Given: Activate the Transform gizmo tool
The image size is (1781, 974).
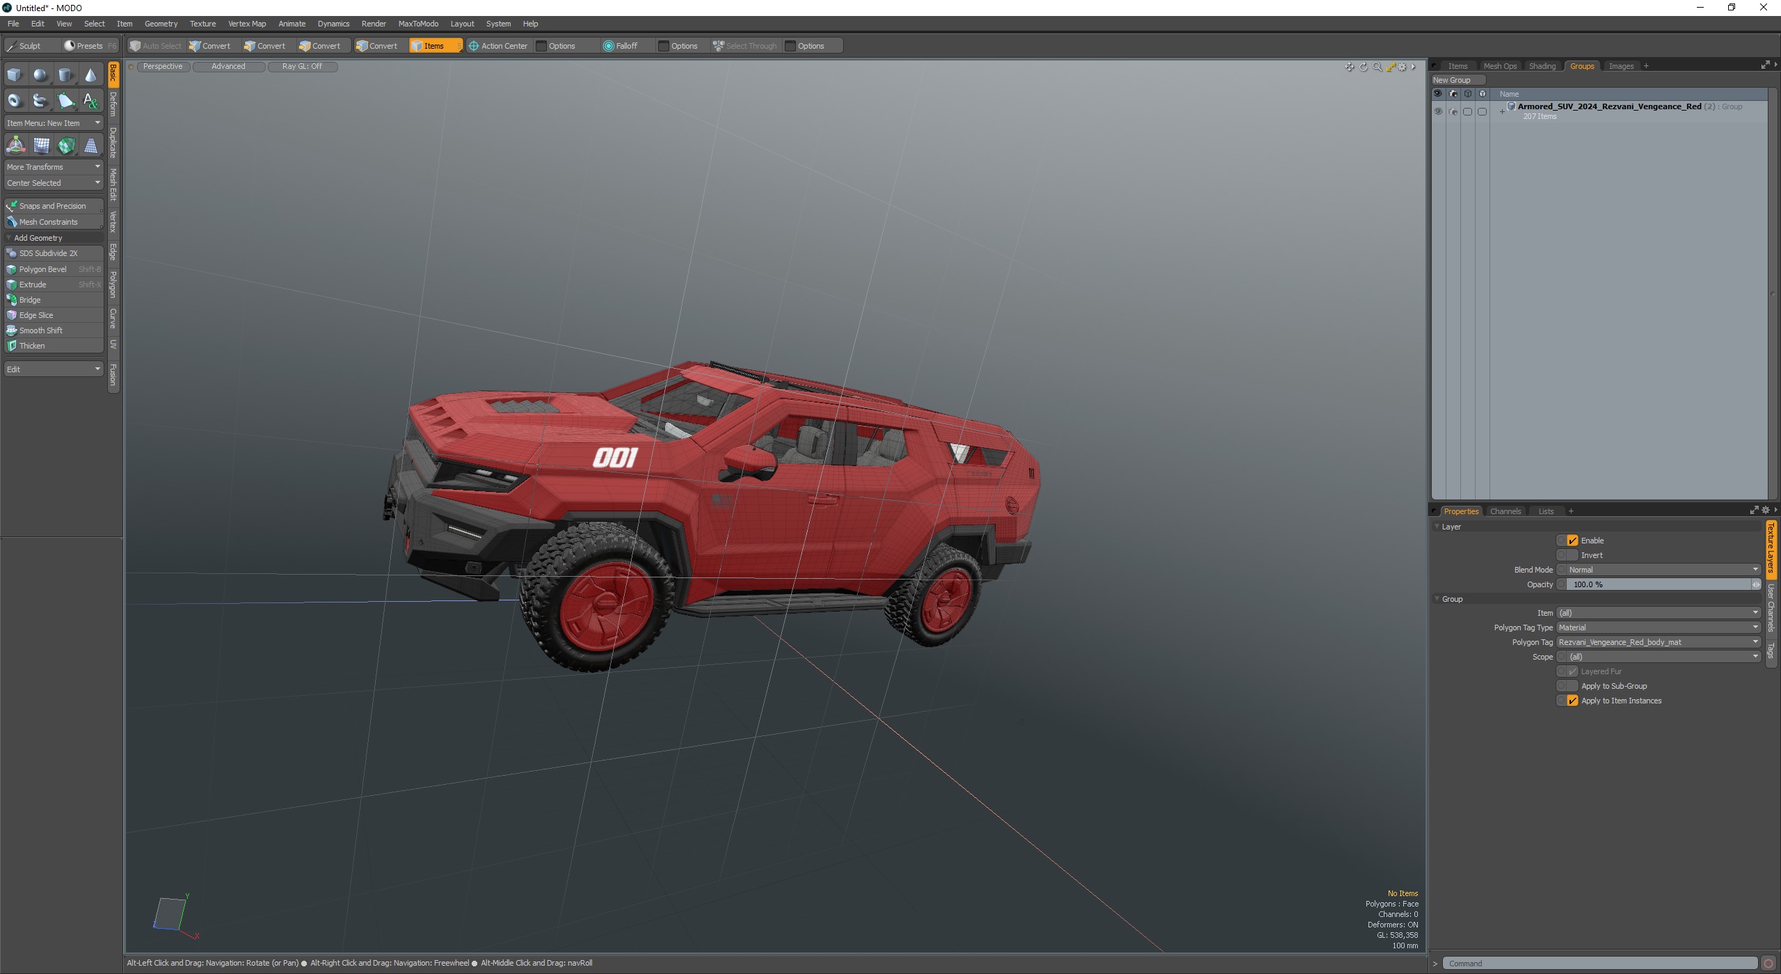Looking at the screenshot, I should [x=15, y=145].
